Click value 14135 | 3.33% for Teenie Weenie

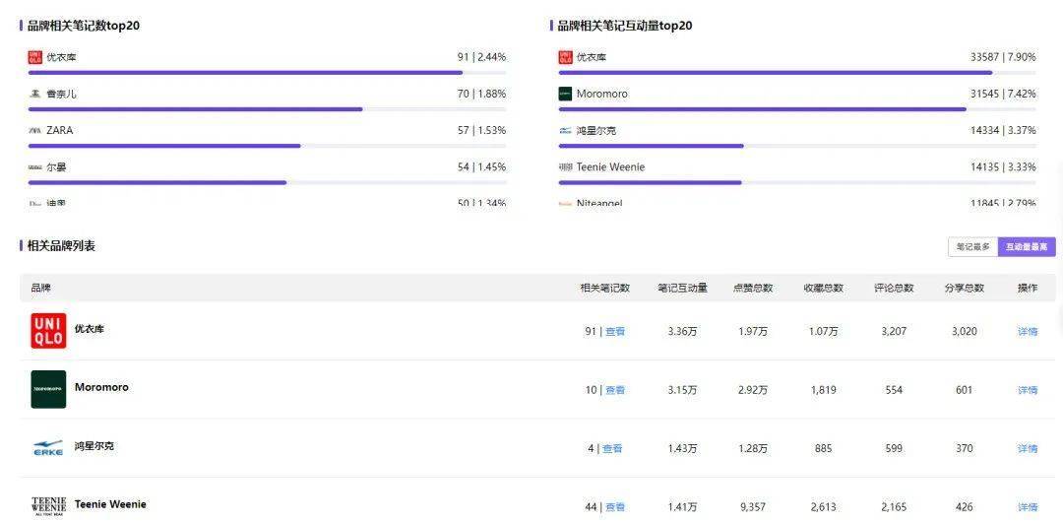pyautogui.click(x=1003, y=166)
